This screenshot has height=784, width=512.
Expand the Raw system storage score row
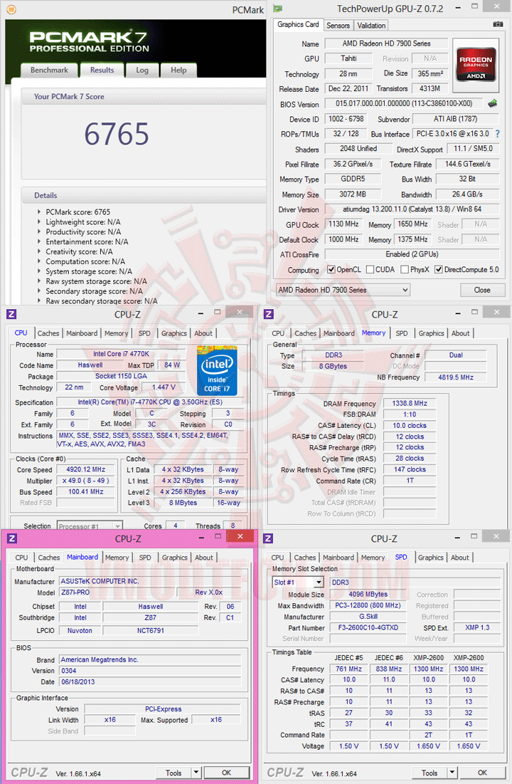click(39, 281)
